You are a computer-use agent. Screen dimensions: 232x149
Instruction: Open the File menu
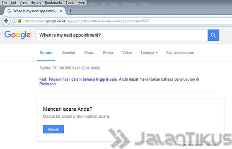point(4,2)
